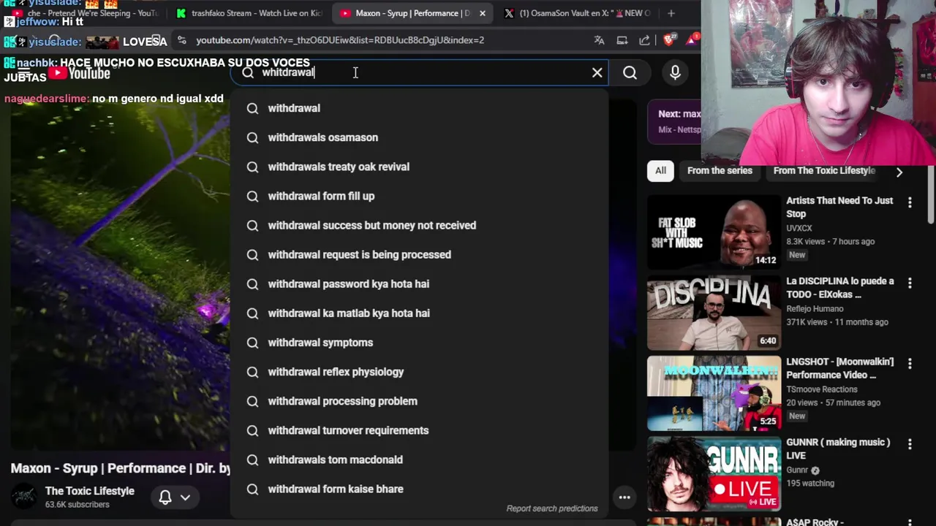Click the YouTube logo
Viewport: 936px width, 526px height.
click(80, 73)
